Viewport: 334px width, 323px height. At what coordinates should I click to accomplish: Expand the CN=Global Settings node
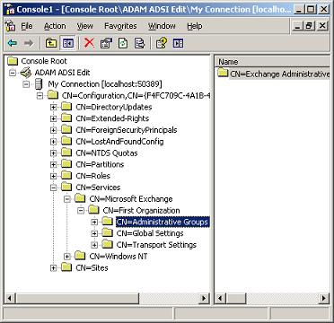tap(94, 233)
